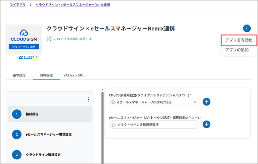Click the green active status check icon

pyautogui.click(x=49, y=39)
